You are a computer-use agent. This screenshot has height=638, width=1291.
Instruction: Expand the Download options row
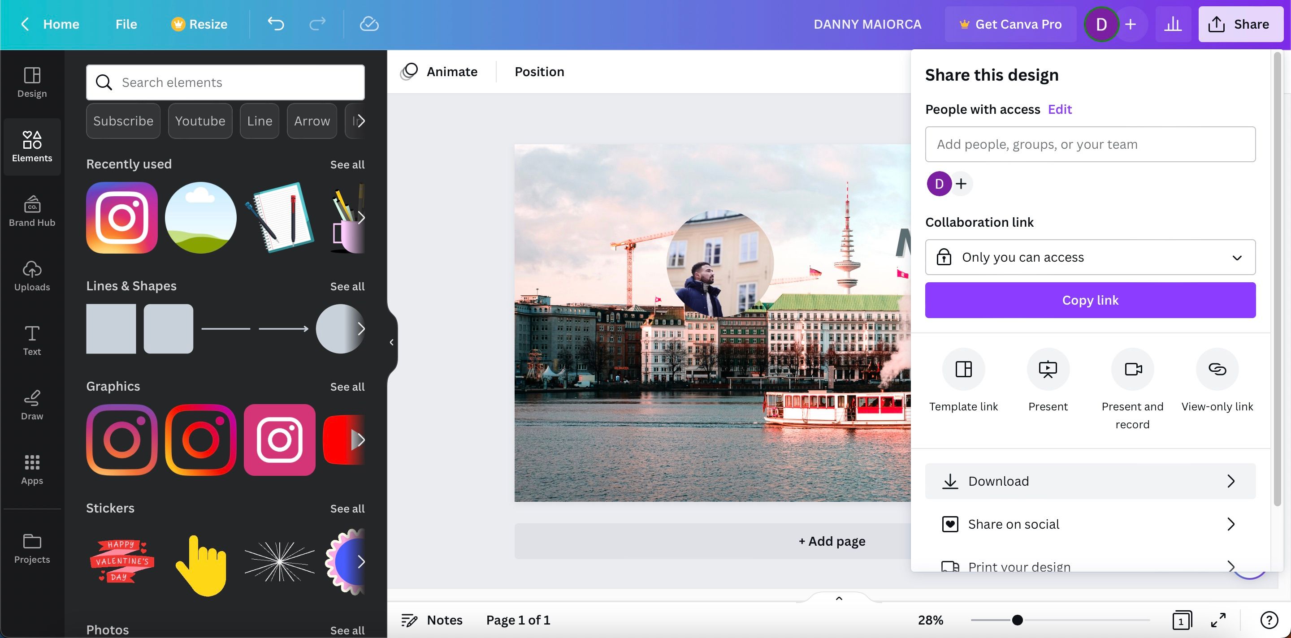[x=1090, y=481]
